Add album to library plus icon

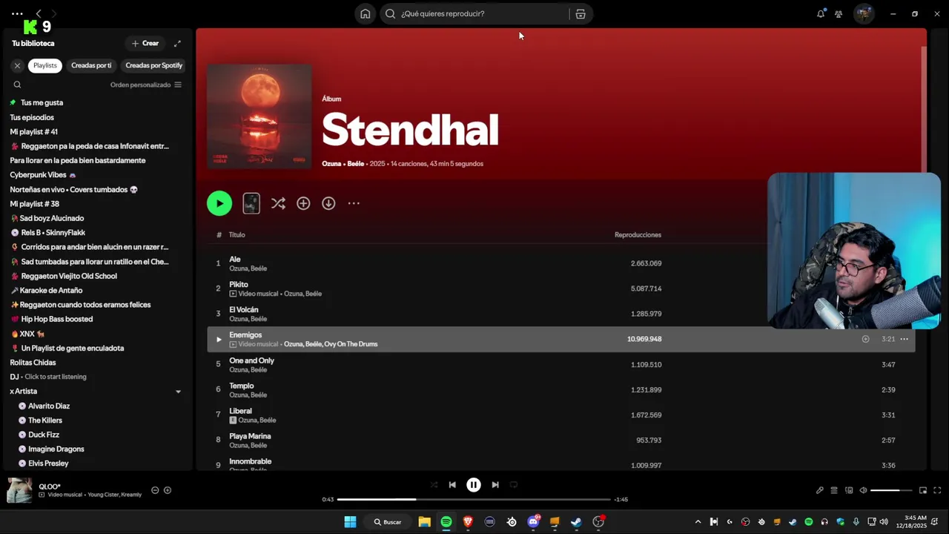coord(303,203)
